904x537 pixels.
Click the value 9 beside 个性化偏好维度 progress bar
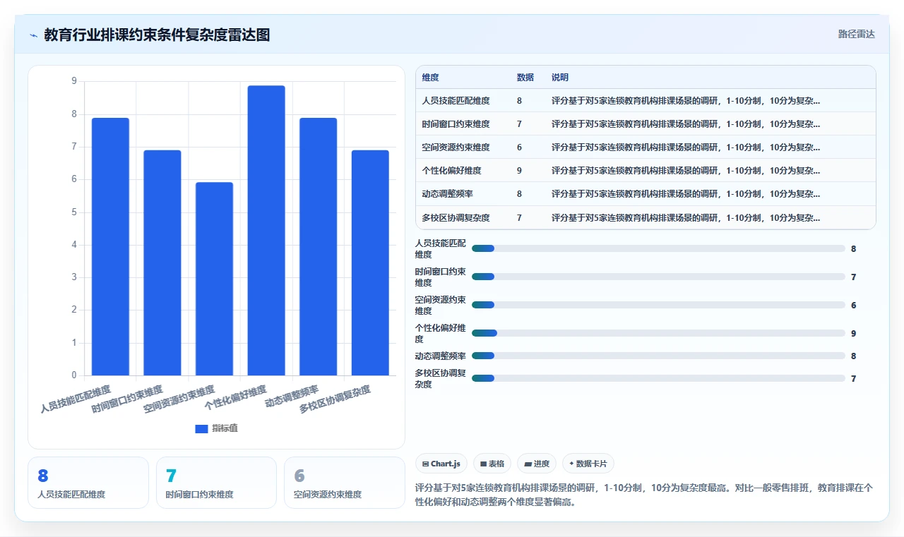853,333
